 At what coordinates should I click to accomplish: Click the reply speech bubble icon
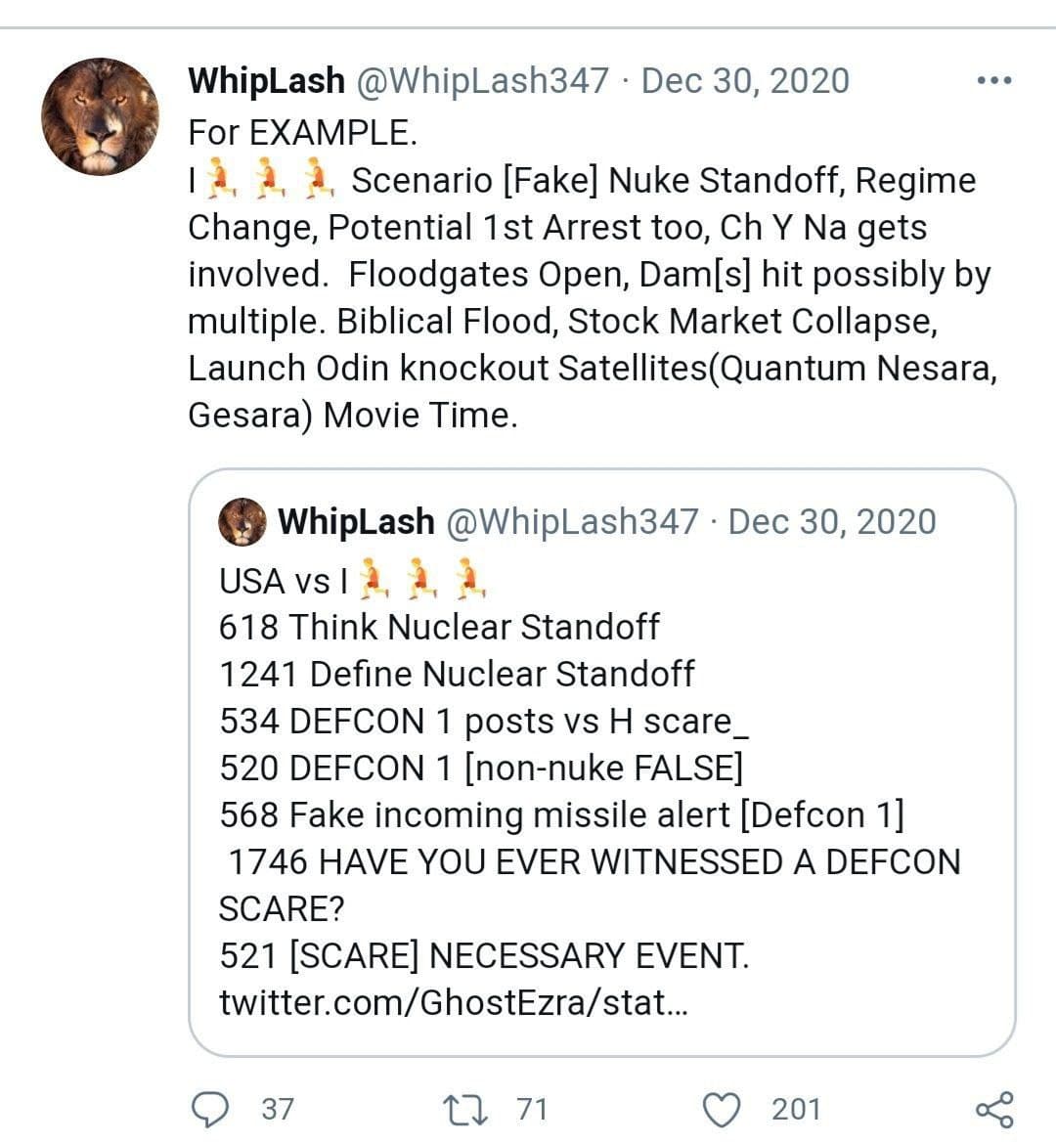coord(210,1110)
